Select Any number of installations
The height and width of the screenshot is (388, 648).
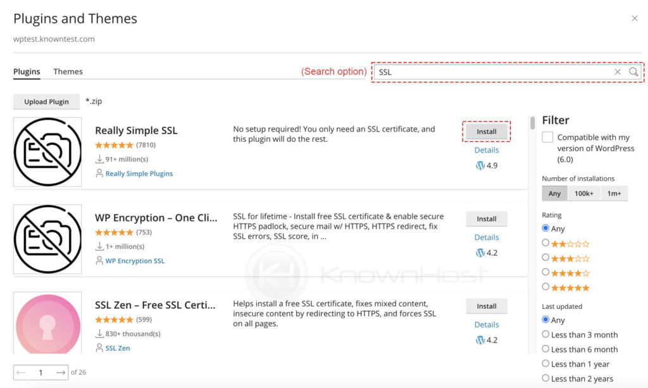tap(554, 194)
